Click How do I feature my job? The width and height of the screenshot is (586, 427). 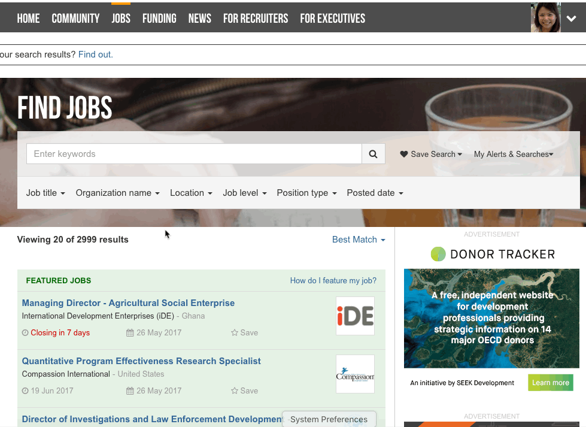point(333,280)
